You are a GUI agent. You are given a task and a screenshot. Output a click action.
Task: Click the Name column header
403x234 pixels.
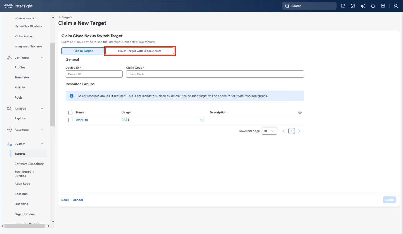point(80,113)
